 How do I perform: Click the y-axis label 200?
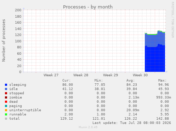tap(18, 10)
